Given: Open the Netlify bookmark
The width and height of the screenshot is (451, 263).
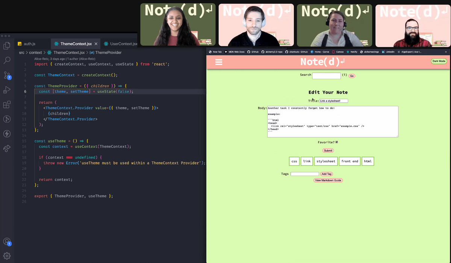Looking at the screenshot, I should 352,52.
